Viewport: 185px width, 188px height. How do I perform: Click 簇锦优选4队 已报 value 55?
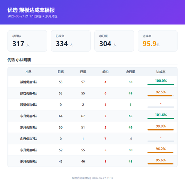83,93
